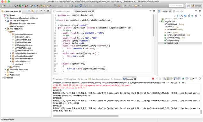Minimize the Outline panel
This screenshot has height=122, width=203.
(x=196, y=11)
